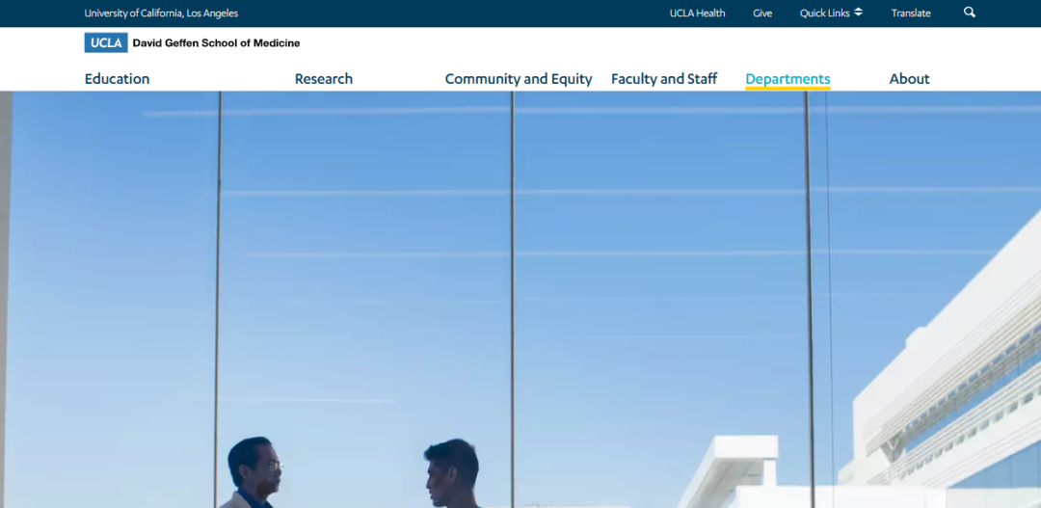Select the highlighted Departments menu item
The image size is (1041, 508).
click(787, 78)
